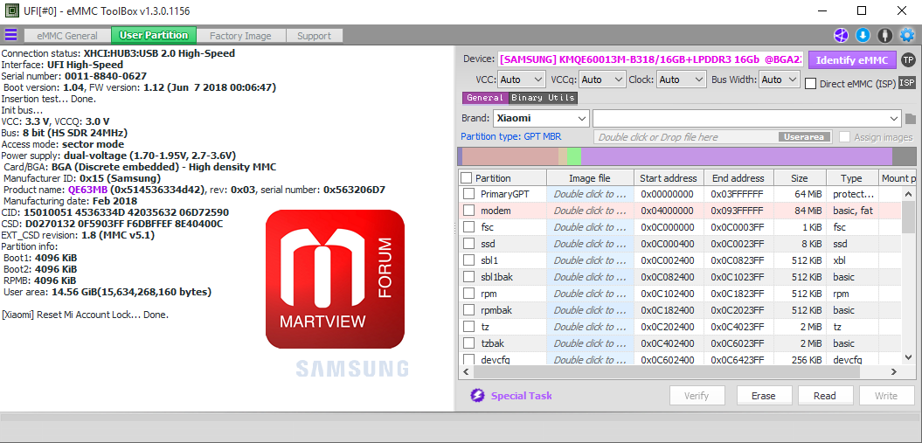922x443 pixels.
Task: Click the table horizontal scroll right arrow
Action: coord(894,372)
